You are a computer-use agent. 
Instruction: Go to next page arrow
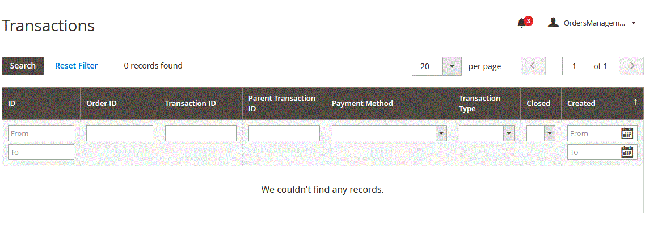pyautogui.click(x=631, y=66)
